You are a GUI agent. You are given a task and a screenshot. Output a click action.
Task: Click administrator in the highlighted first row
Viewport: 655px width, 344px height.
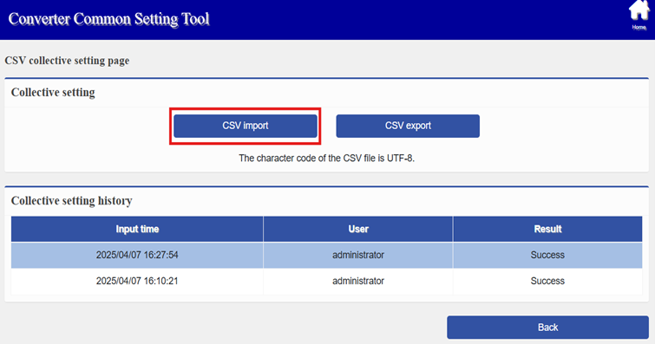(358, 255)
